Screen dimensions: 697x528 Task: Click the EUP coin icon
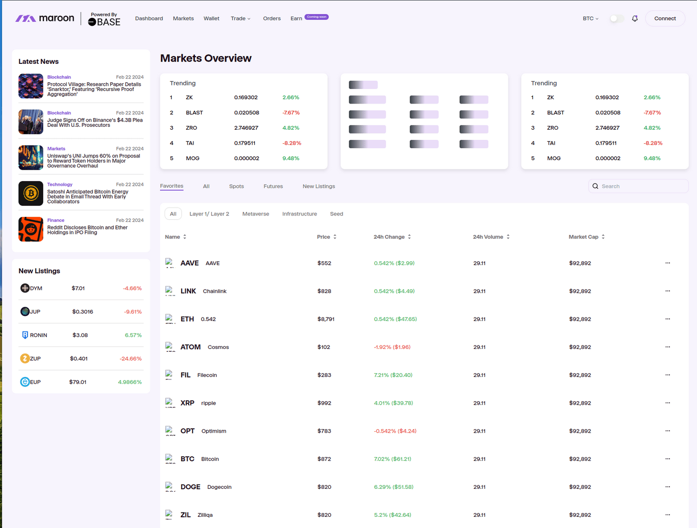[25, 382]
